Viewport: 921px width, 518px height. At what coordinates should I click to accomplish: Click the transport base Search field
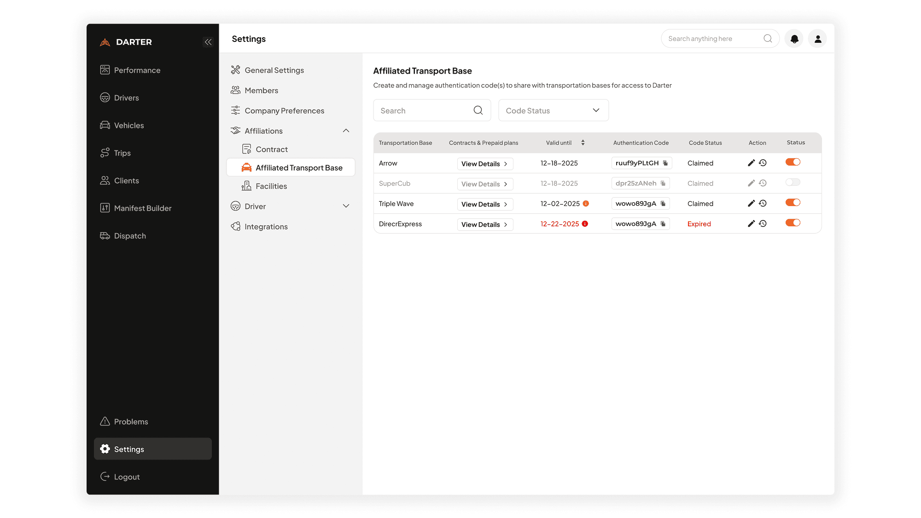[424, 111]
